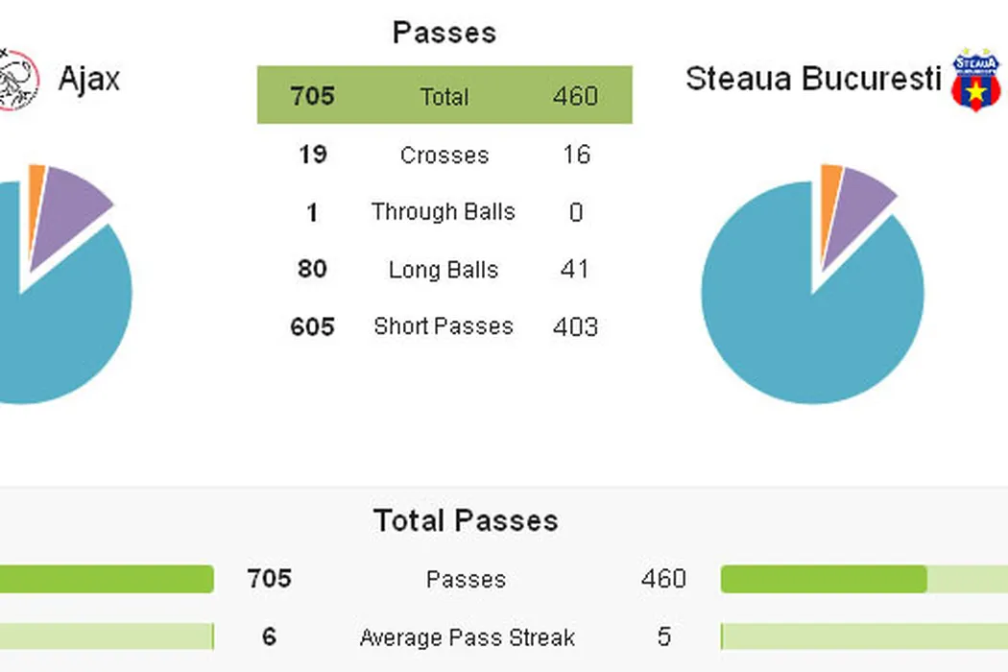Viewport: 1008px width, 672px height.
Task: Click the Average Pass Streak label
Action: click(x=467, y=637)
